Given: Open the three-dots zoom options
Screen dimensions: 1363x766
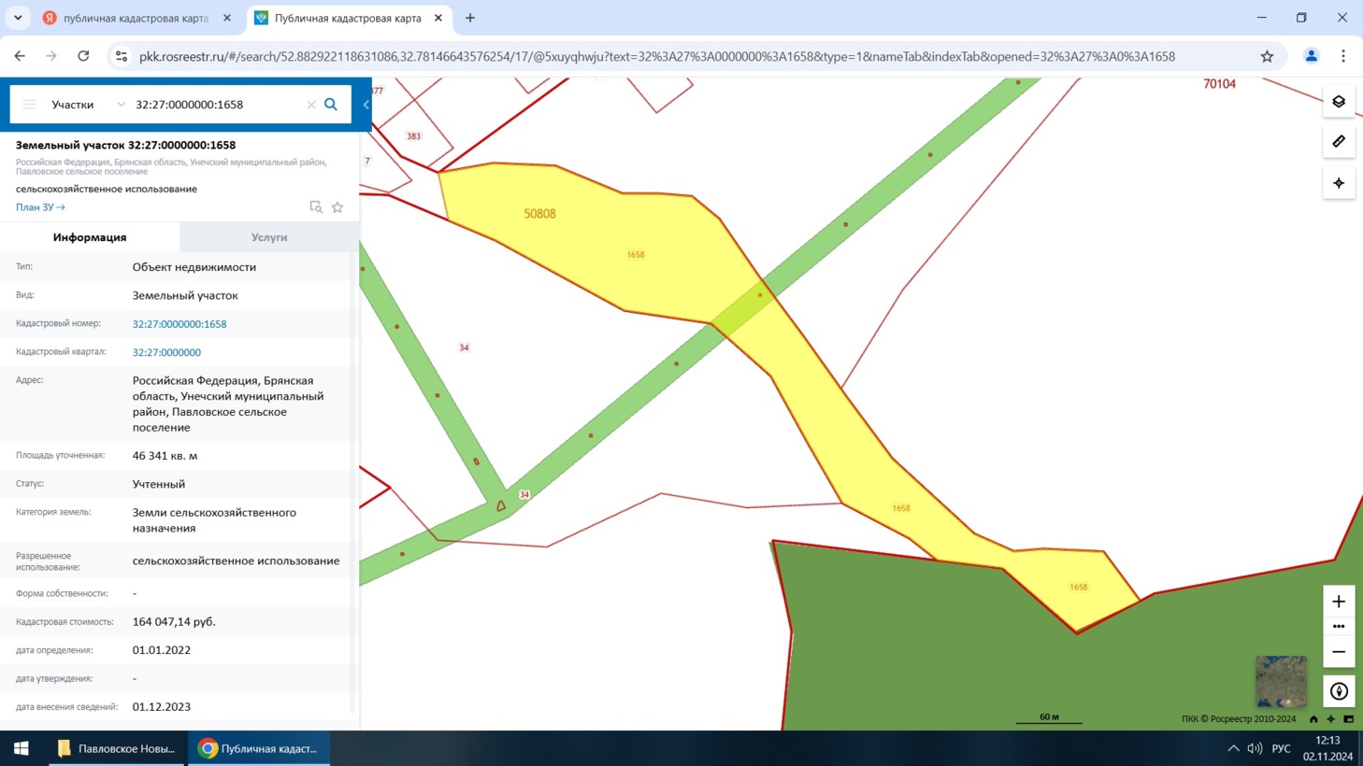Looking at the screenshot, I should pyautogui.click(x=1338, y=627).
